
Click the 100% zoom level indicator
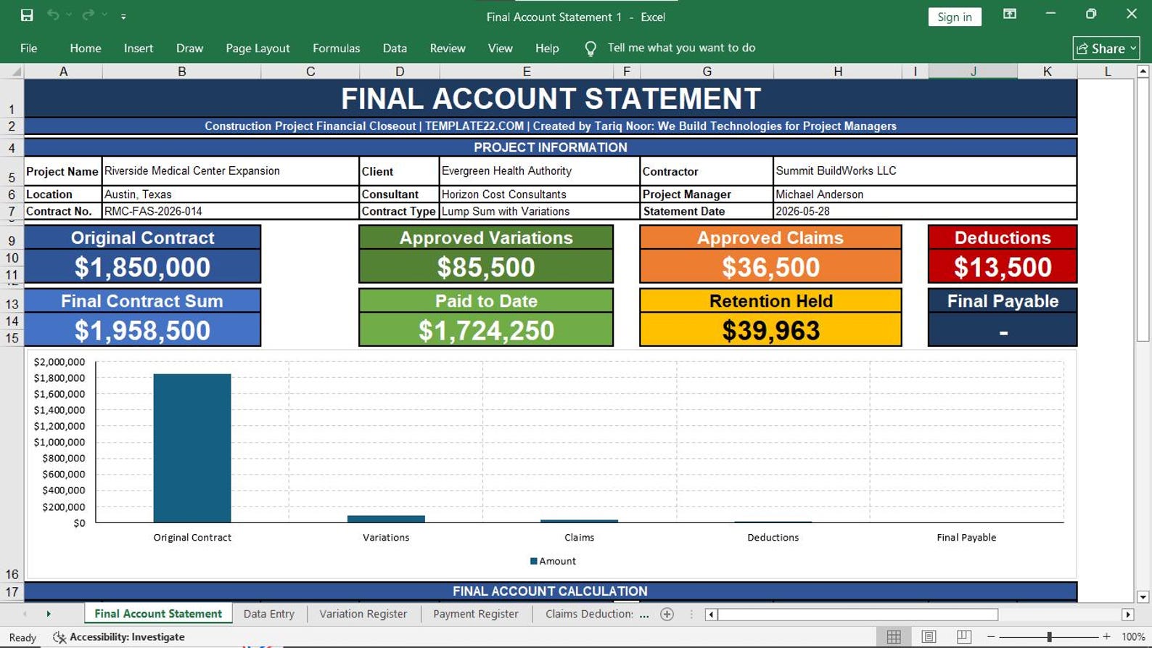coord(1133,636)
